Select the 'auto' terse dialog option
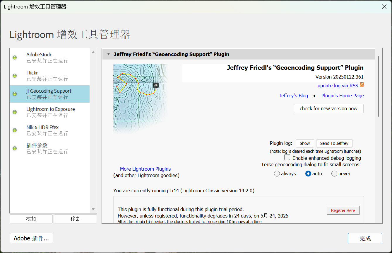The width and height of the screenshot is (392, 253). click(x=308, y=174)
